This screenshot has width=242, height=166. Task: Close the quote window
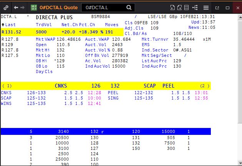[x=238, y=8]
